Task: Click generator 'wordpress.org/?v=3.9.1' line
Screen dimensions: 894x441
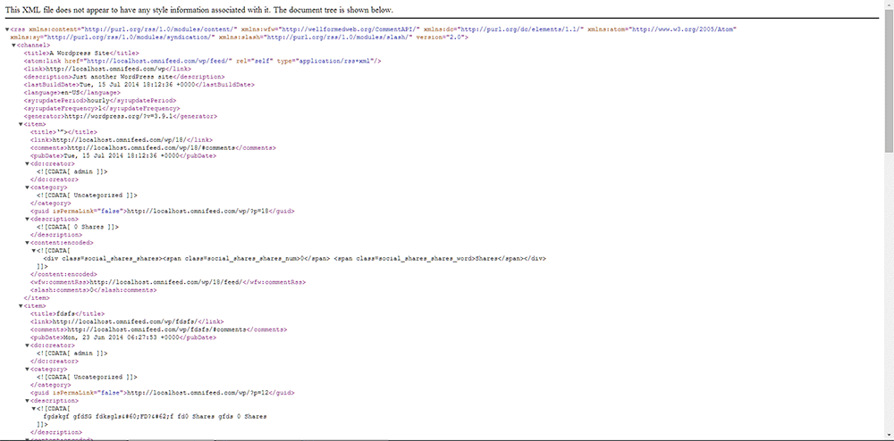Action: [121, 116]
